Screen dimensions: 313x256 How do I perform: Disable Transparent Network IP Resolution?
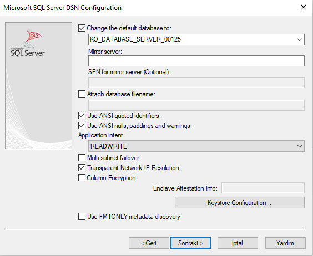82,168
